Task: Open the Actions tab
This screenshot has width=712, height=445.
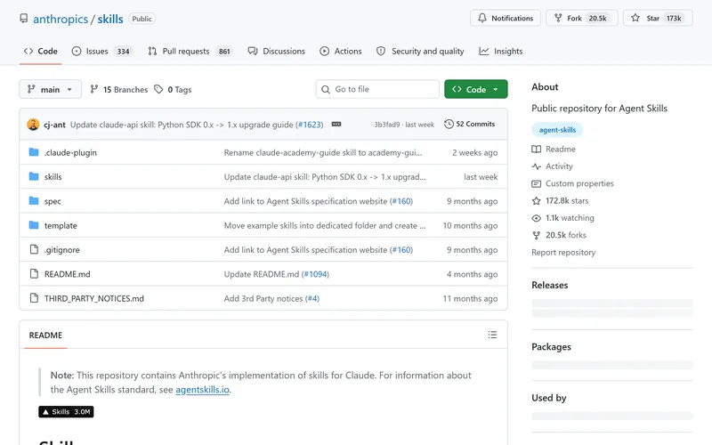Action: [x=341, y=52]
